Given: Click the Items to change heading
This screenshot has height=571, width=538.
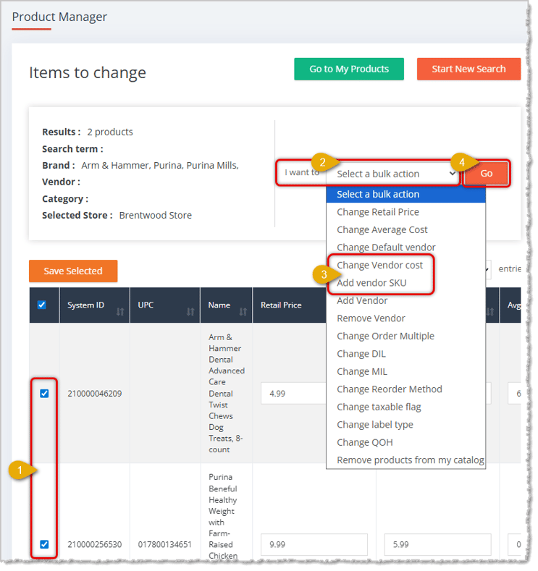Looking at the screenshot, I should (x=88, y=72).
